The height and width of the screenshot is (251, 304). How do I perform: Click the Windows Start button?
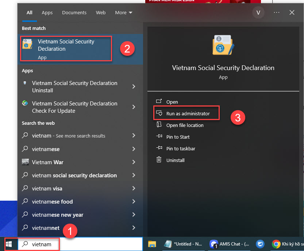point(8,244)
